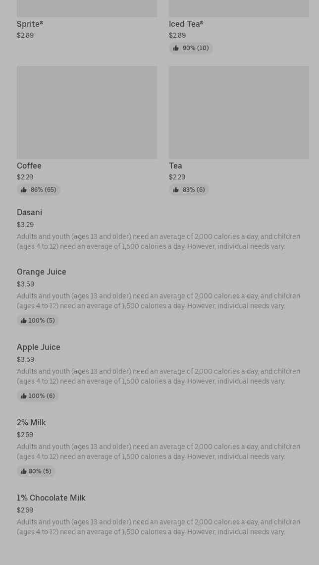The height and width of the screenshot is (565, 319).
Task: Click the thumbs-up icon under Iced Tea
Action: pyautogui.click(x=176, y=48)
